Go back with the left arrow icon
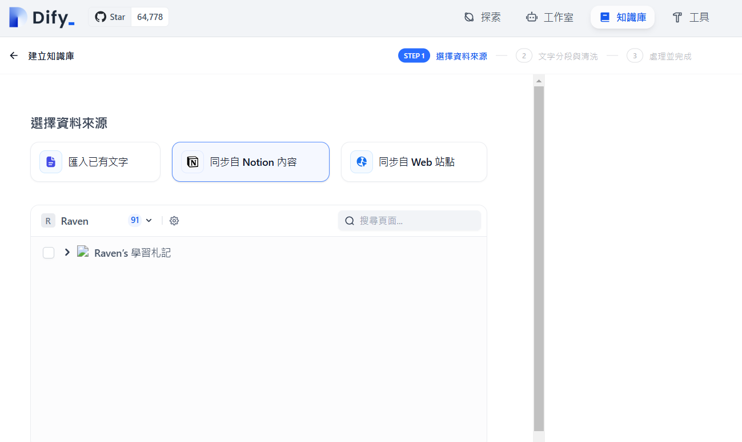The height and width of the screenshot is (442, 742). tap(14, 55)
